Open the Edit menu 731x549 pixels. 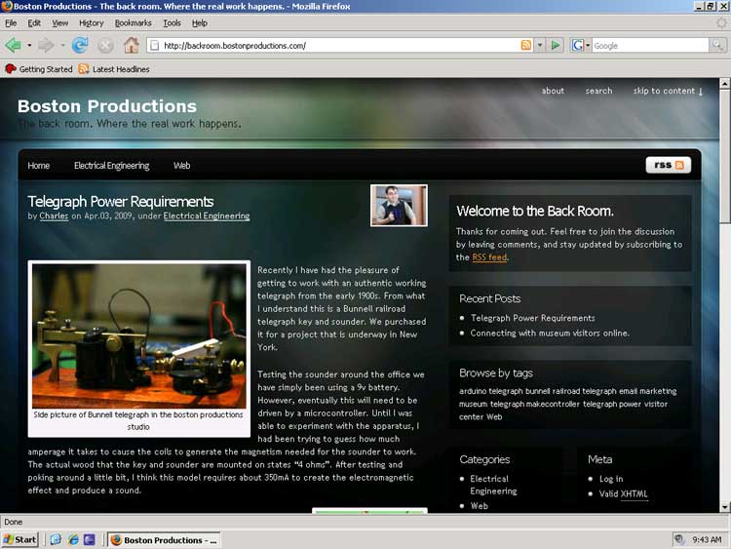point(34,22)
